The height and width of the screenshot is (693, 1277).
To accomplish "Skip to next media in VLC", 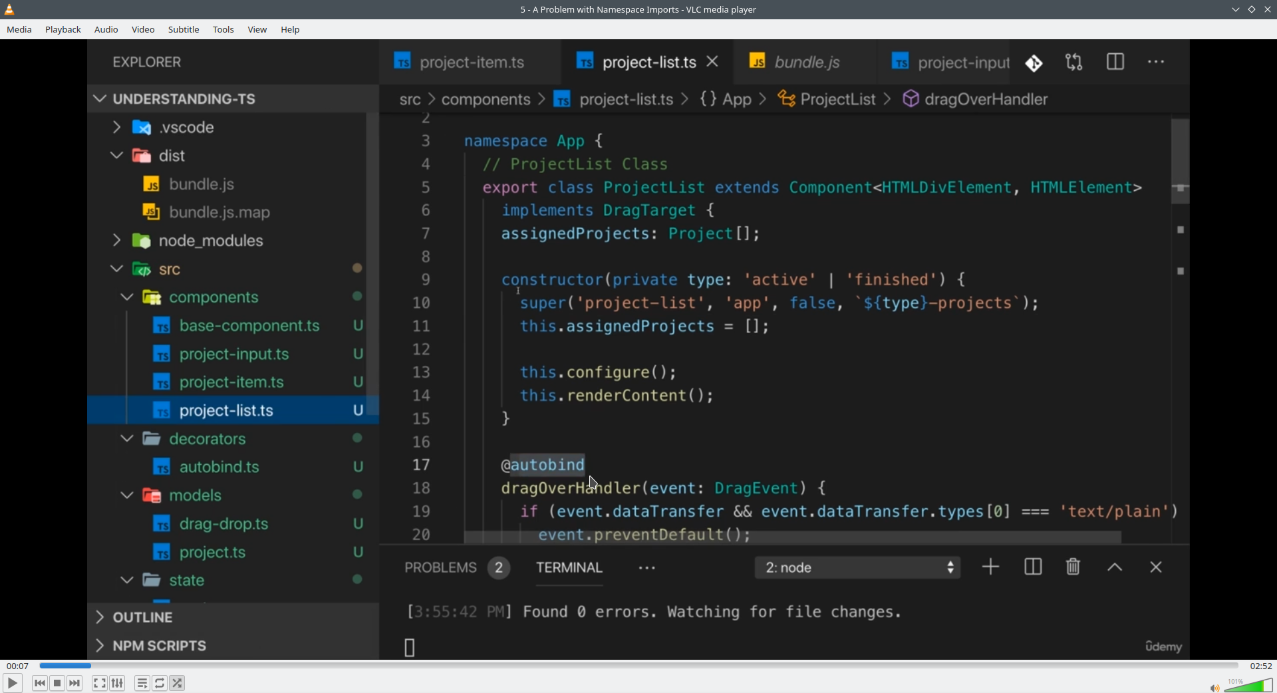I will click(75, 683).
